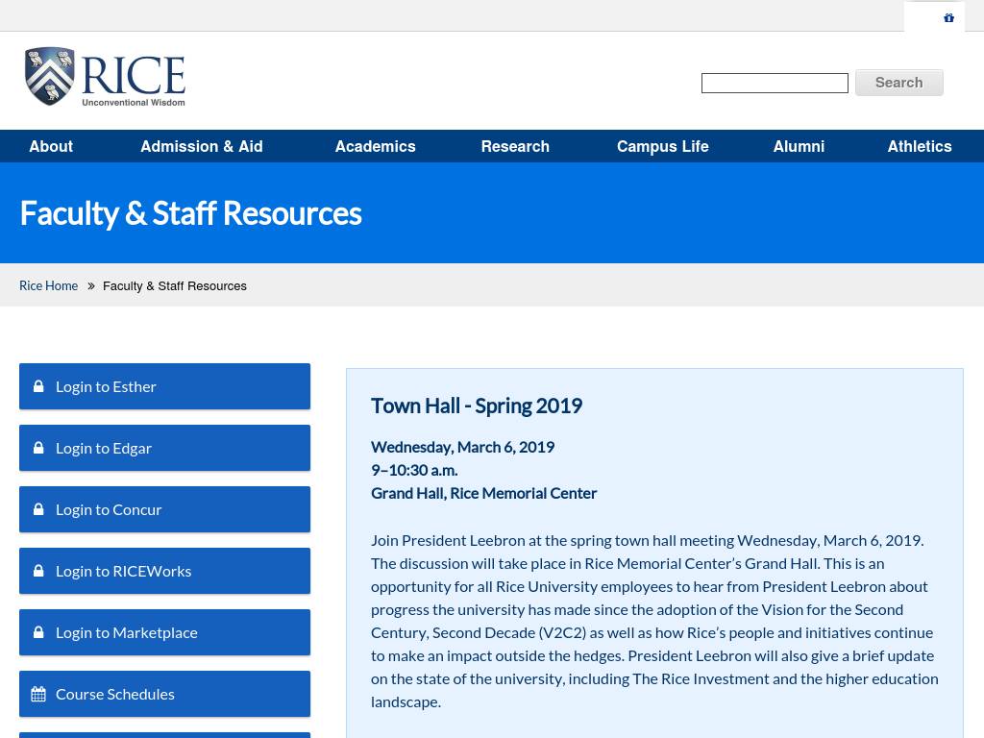Open the About menu

51,146
